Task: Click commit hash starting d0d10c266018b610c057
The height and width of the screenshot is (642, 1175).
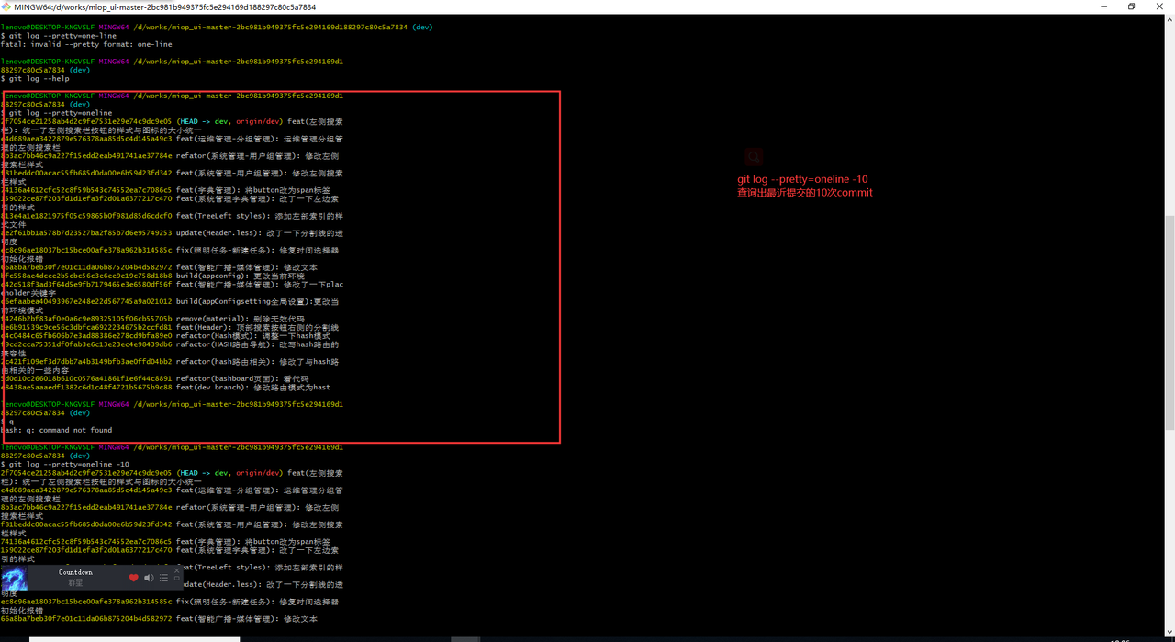Action: (x=86, y=378)
